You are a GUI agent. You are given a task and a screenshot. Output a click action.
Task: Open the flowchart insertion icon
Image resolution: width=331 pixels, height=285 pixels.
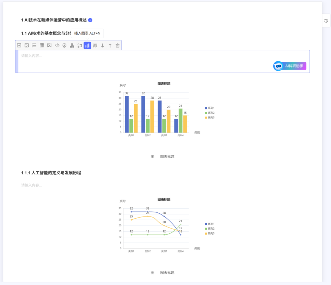click(x=72, y=45)
